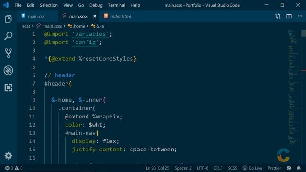Click the space-between value text
Image resolution: width=306 pixels, height=172 pixels.
(152, 150)
